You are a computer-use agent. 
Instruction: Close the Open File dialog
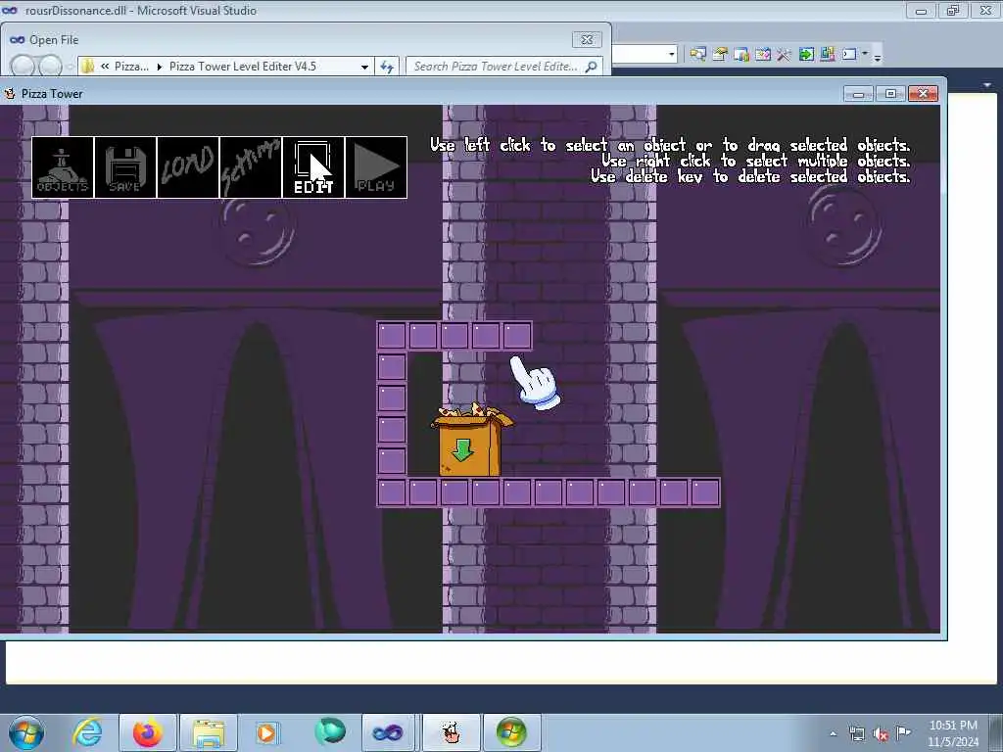point(587,39)
